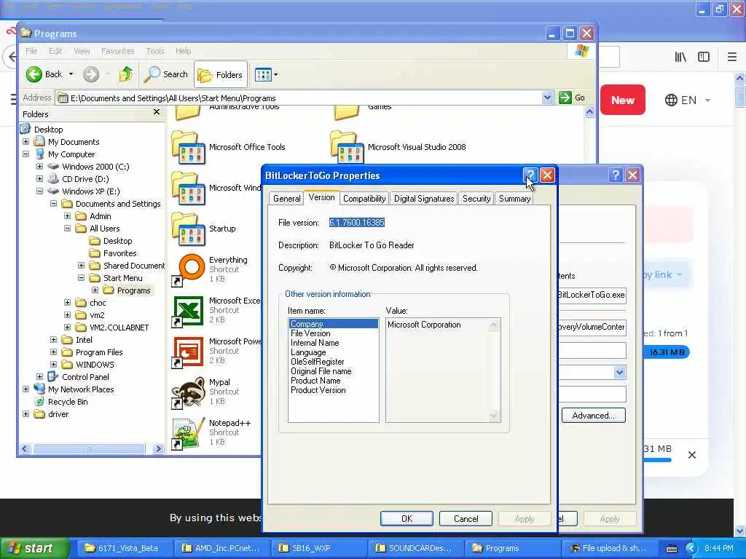Click the highlighted file version number field
Screen dimensions: 746x559
[357, 223]
